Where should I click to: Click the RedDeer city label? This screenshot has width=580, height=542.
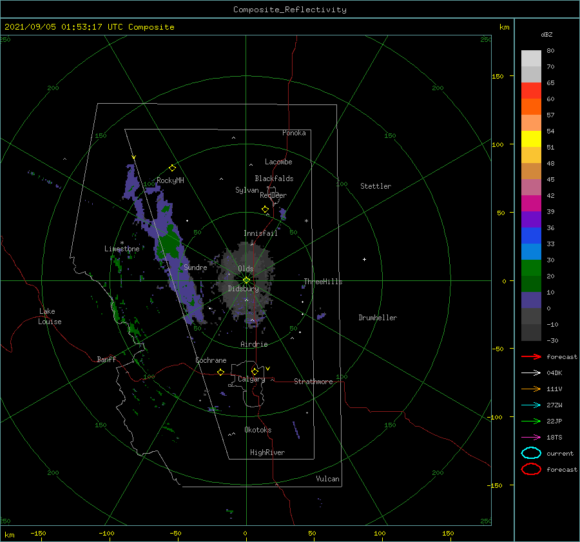(x=273, y=195)
